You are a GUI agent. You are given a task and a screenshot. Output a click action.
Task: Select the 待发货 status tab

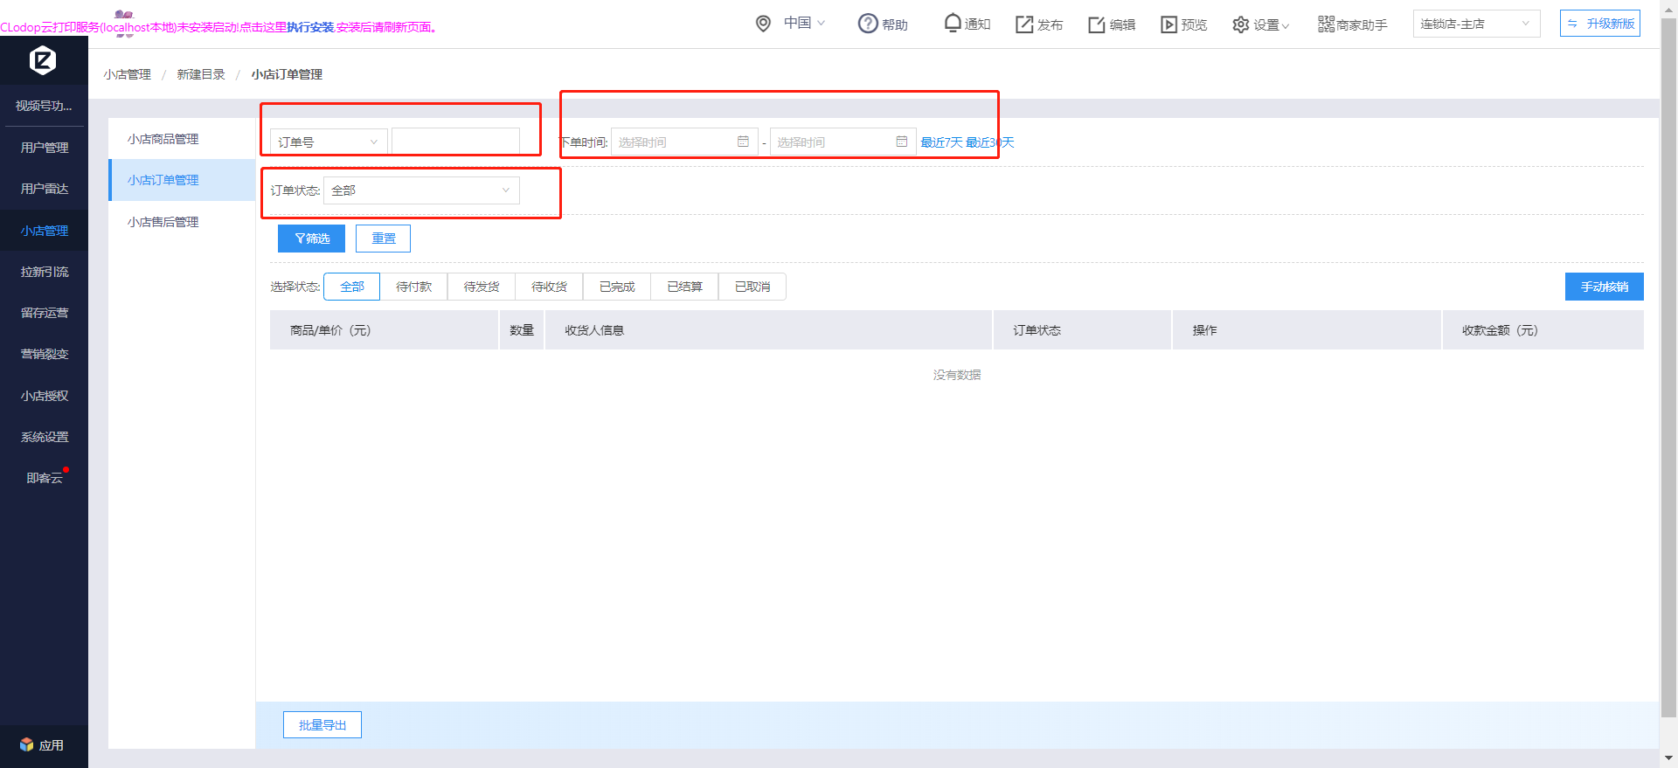tap(482, 287)
